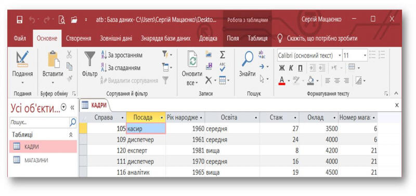Click the font color A swatch
This screenshot has width=416, height=196.
coord(282,80)
